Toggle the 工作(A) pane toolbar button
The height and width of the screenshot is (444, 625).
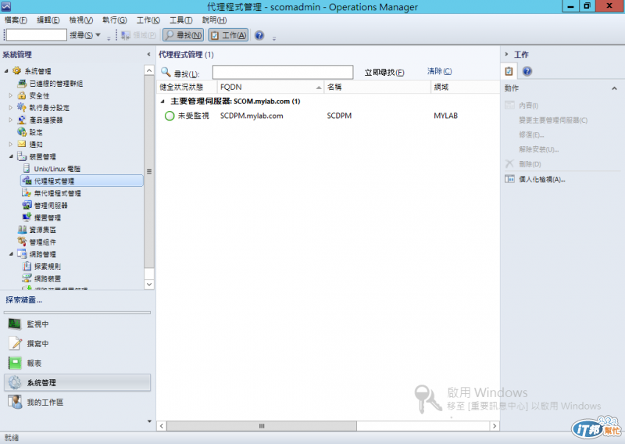pos(228,35)
